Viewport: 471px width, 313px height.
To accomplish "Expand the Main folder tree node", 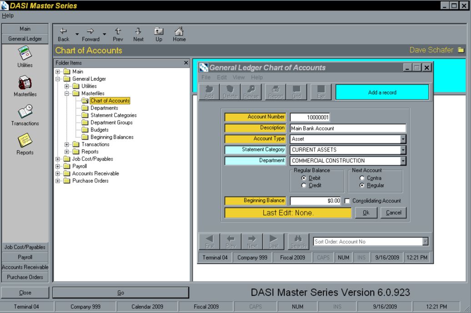I will pos(58,71).
